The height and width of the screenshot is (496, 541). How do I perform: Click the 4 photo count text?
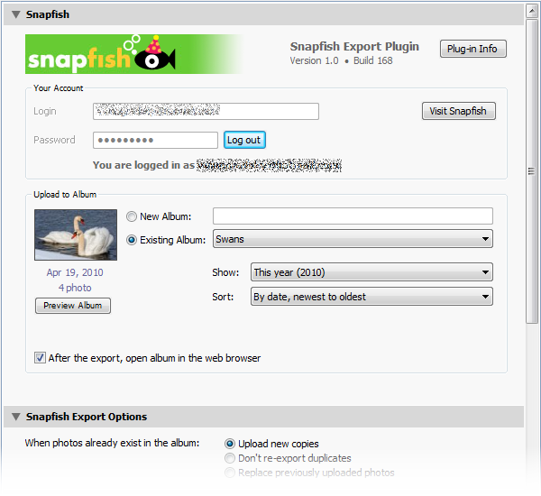click(75, 288)
